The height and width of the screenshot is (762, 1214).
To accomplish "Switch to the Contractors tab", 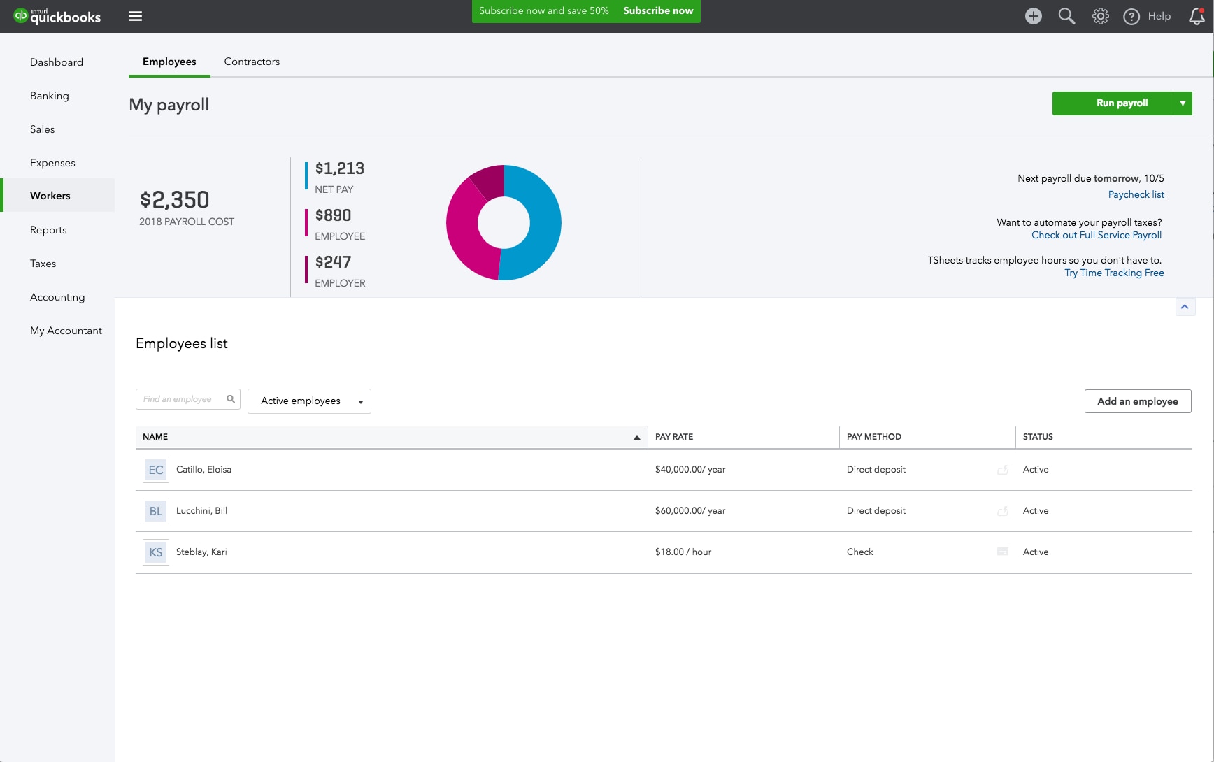I will (x=251, y=62).
